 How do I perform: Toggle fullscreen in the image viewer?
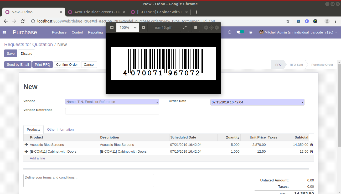click(x=185, y=27)
